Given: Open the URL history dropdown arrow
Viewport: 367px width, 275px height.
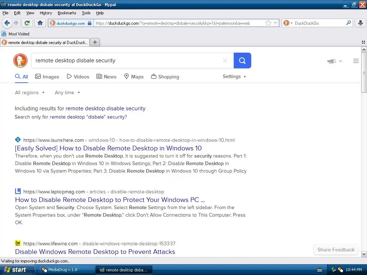Looking at the screenshot, I should coord(276,23).
